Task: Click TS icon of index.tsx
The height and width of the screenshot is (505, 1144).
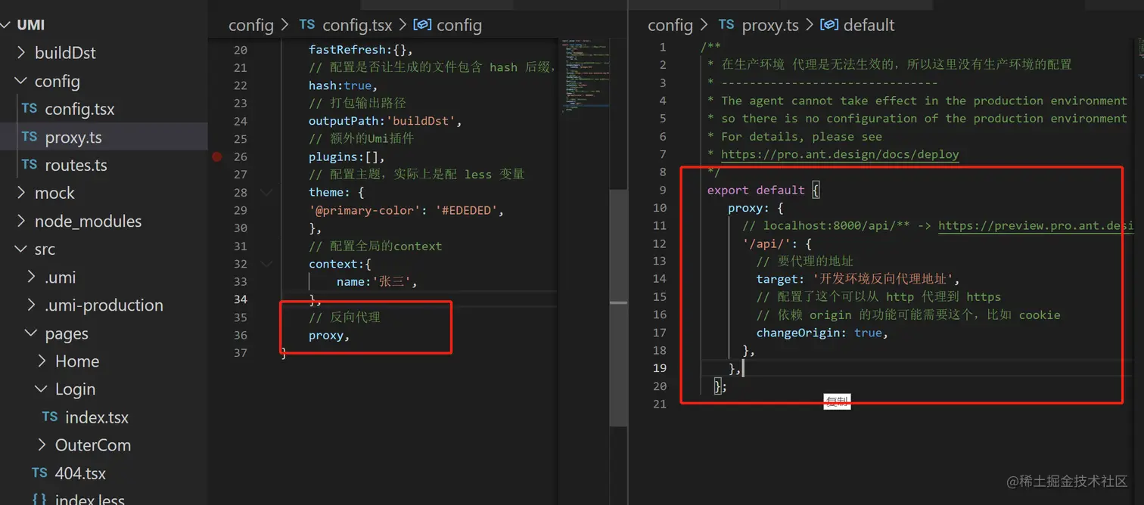Action: [50, 416]
